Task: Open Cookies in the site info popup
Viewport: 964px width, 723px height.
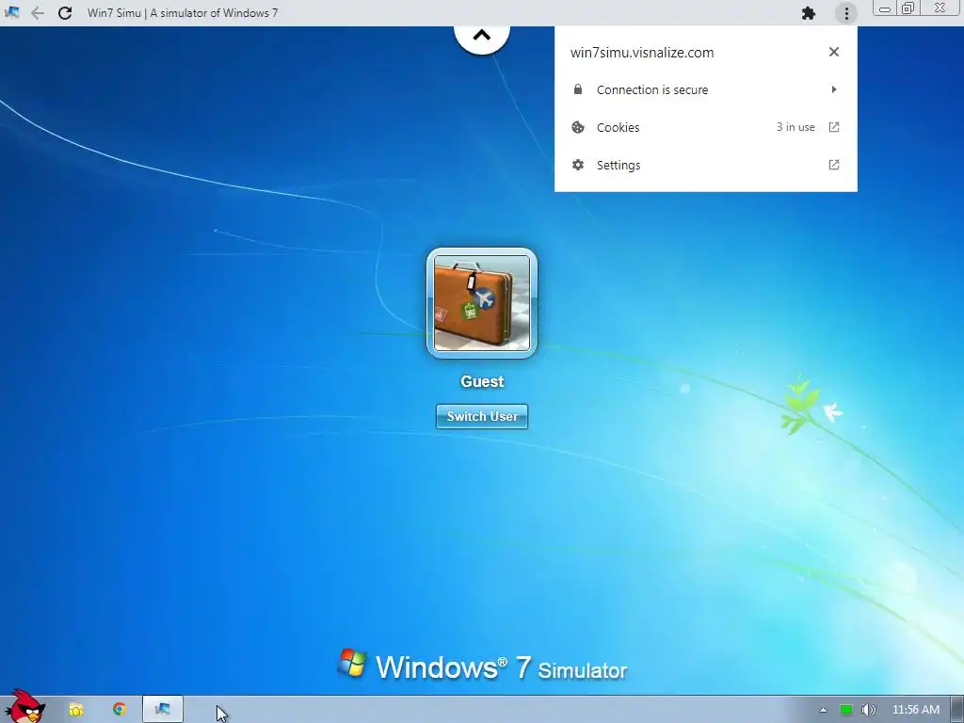Action: point(706,127)
